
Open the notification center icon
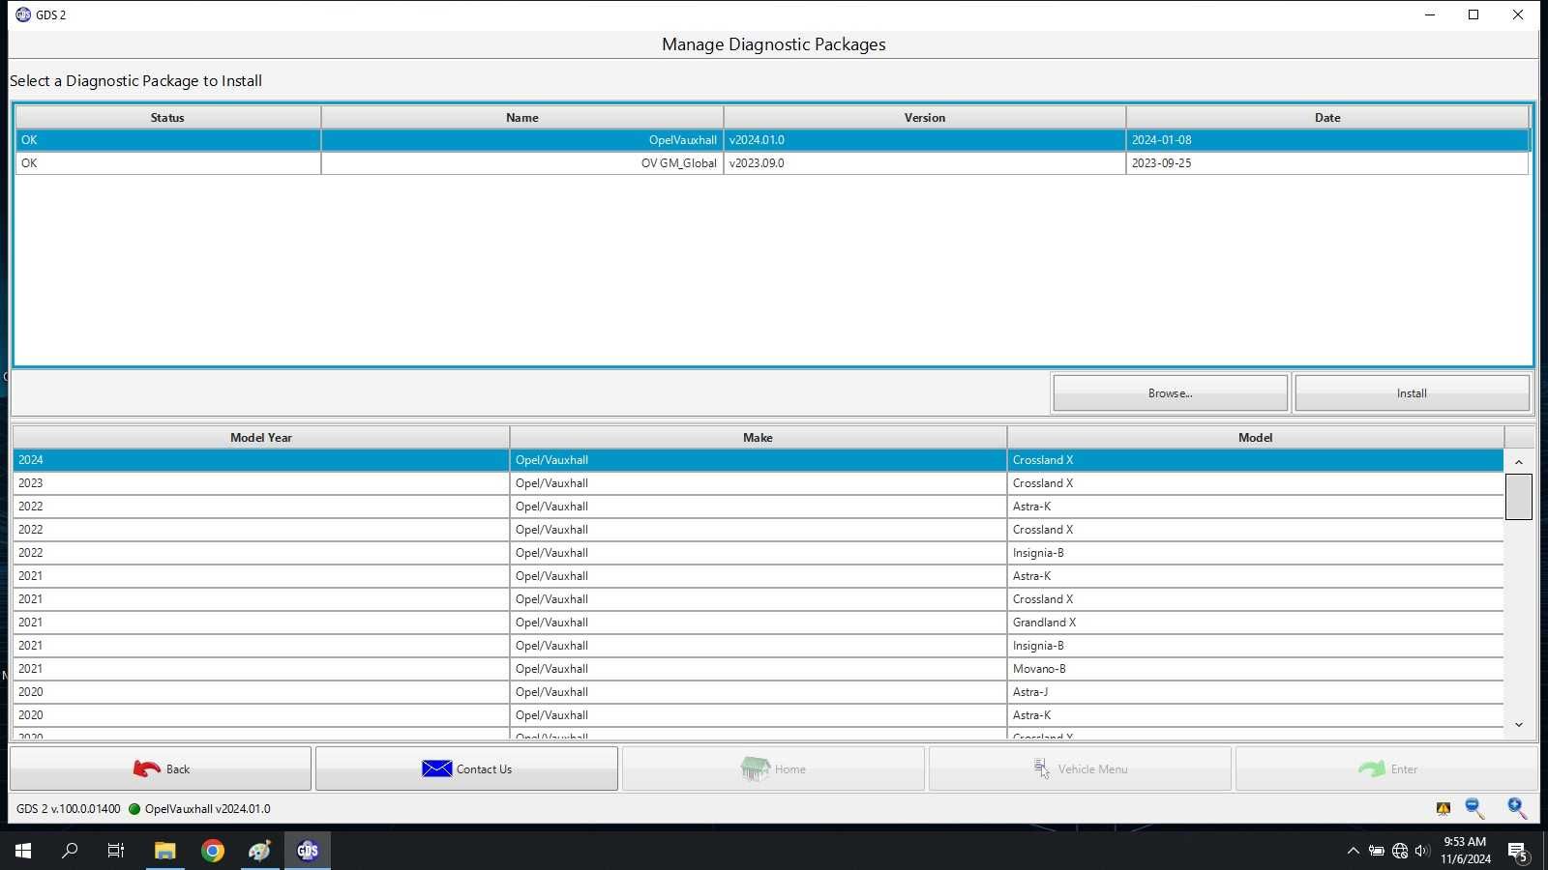point(1518,852)
